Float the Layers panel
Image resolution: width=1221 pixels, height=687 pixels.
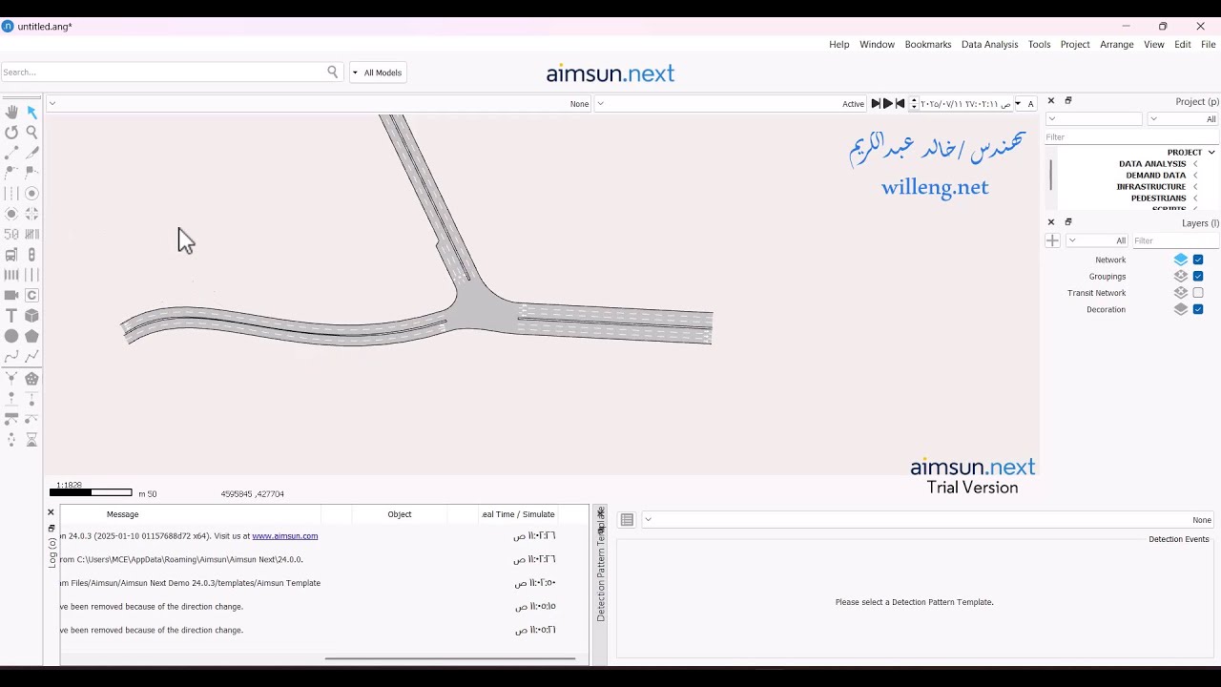pos(1068,222)
